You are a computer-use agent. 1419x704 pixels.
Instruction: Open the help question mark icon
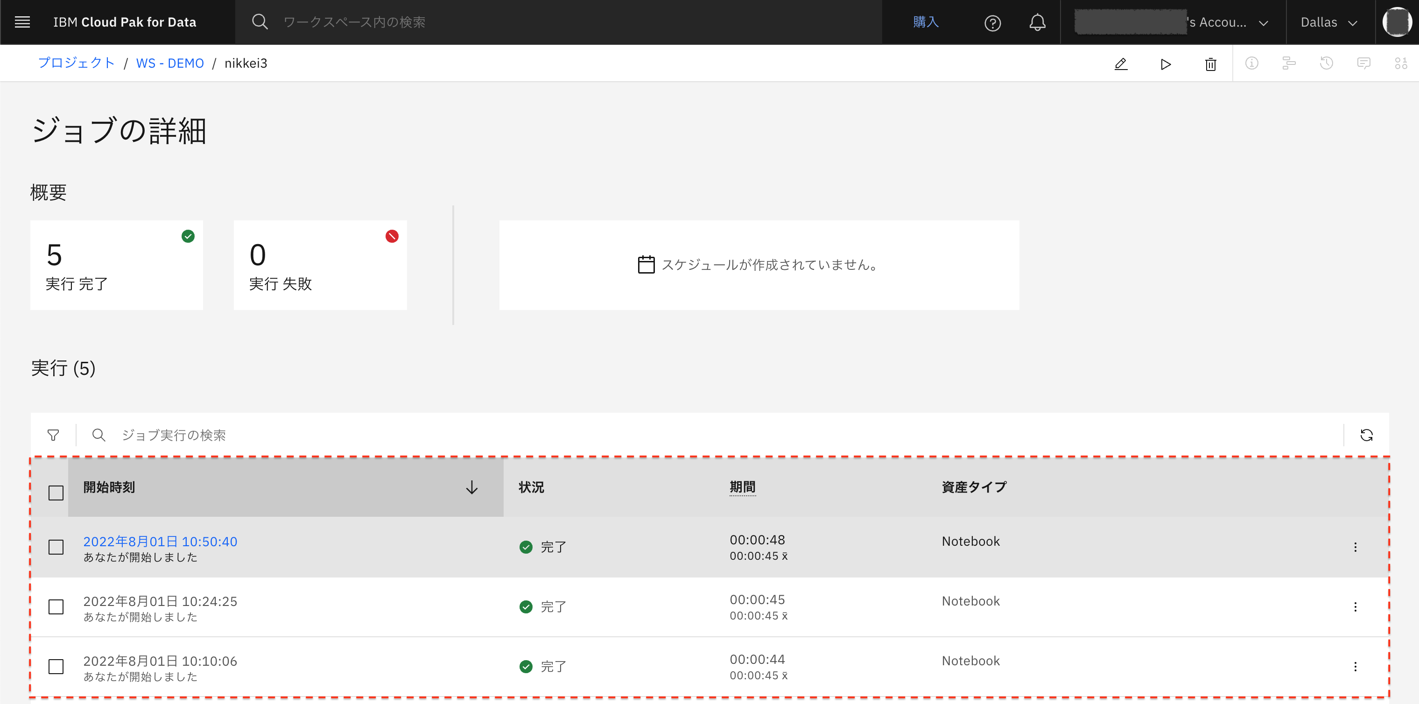pyautogui.click(x=992, y=22)
